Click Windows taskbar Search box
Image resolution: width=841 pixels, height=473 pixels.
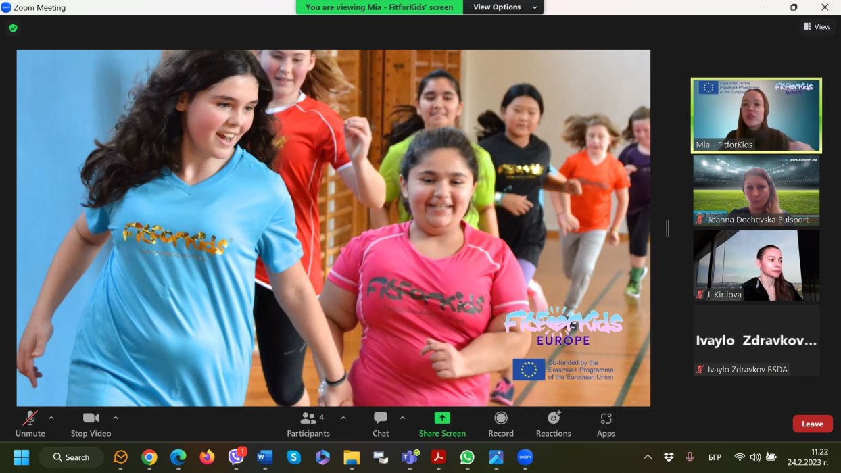[71, 457]
